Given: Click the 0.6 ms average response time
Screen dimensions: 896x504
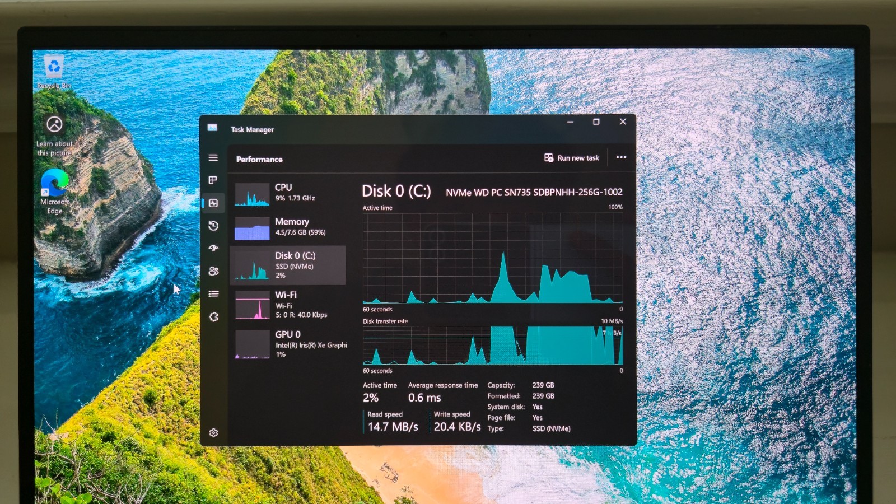Looking at the screenshot, I should click(424, 398).
